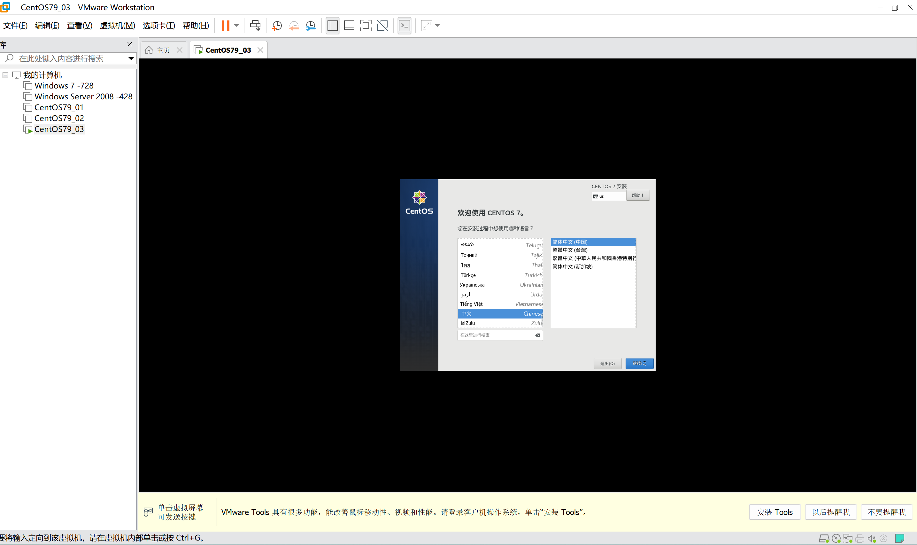The image size is (917, 545).
Task: Select Ukrainian in the language list
Action: point(500,285)
